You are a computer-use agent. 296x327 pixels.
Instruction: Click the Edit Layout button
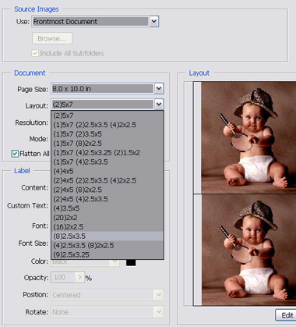click(x=286, y=315)
